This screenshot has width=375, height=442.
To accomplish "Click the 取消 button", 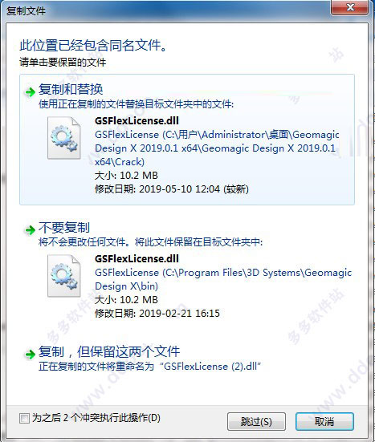I will pyautogui.click(x=324, y=422).
